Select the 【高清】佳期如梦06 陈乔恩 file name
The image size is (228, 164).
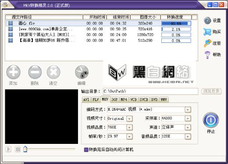tap(47, 40)
